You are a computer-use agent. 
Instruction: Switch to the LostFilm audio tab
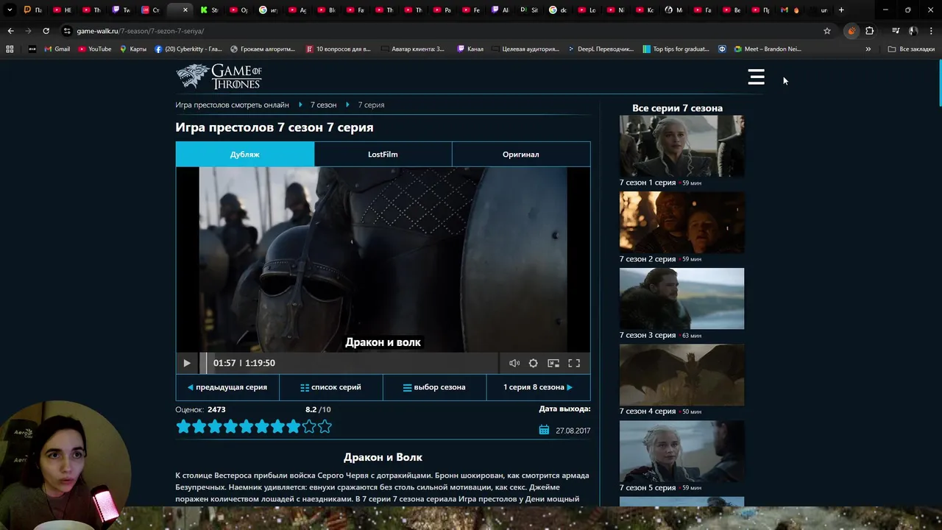[383, 154]
